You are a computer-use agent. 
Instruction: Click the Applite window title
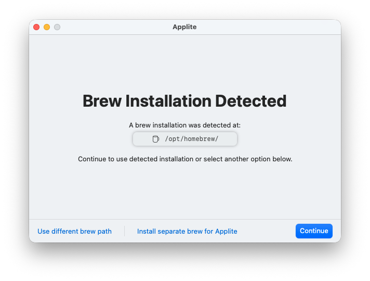[x=184, y=27]
